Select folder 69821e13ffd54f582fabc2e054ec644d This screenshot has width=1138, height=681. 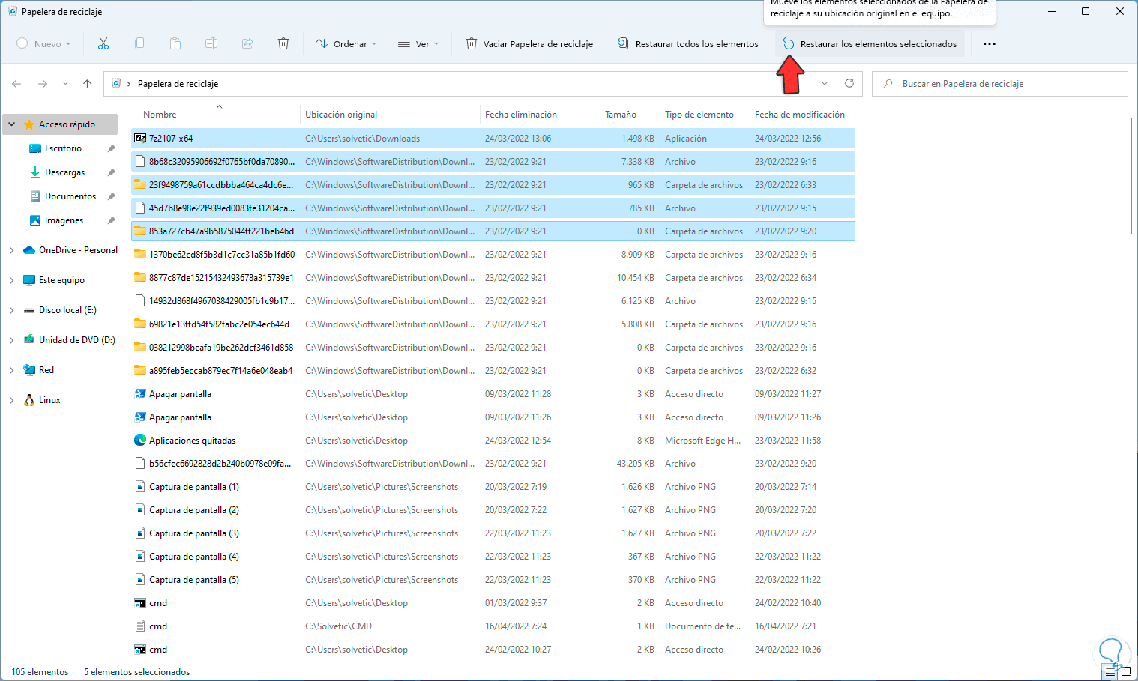[493, 324]
